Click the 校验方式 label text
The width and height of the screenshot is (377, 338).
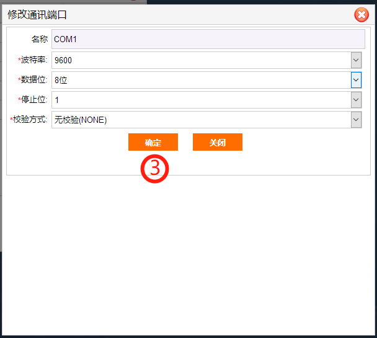pyautogui.click(x=30, y=120)
